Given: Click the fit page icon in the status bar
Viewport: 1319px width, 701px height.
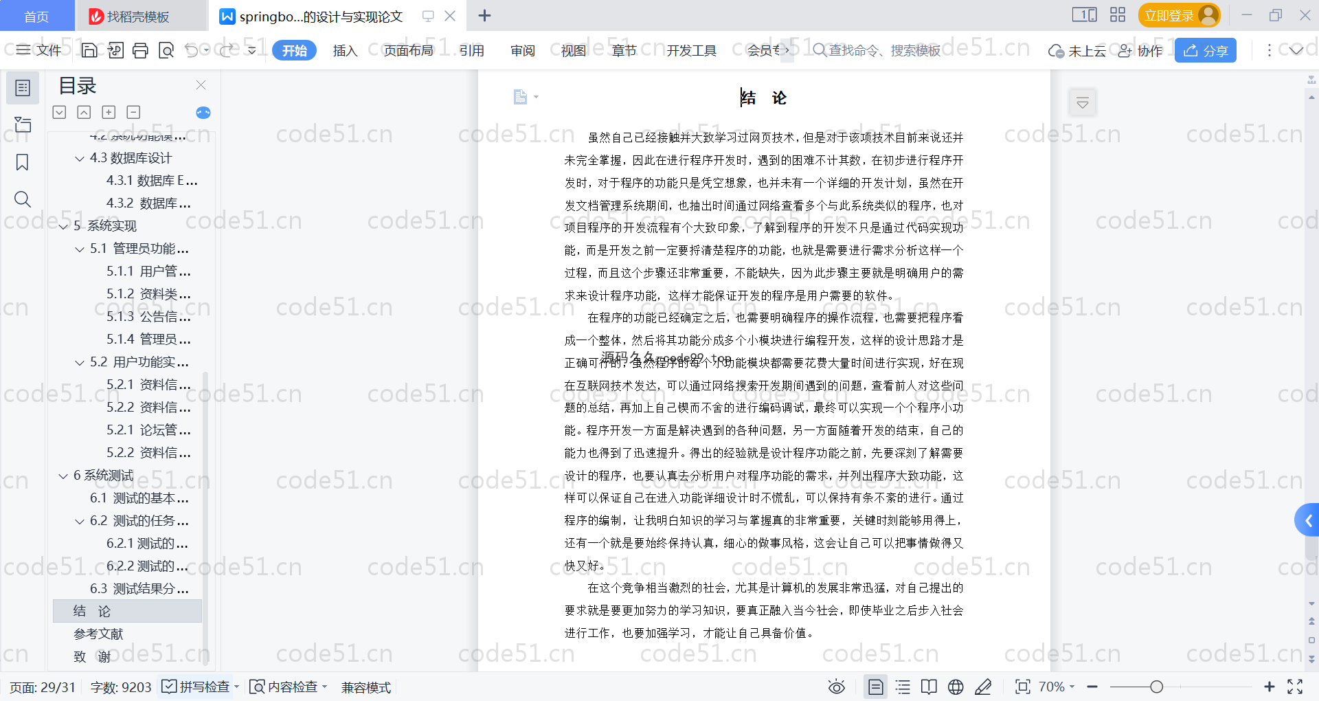Looking at the screenshot, I should 1023,687.
